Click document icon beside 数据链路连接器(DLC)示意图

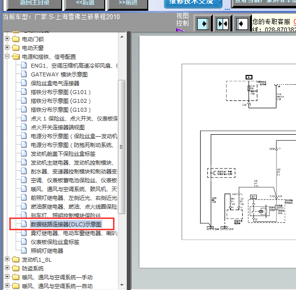[x=24, y=224]
